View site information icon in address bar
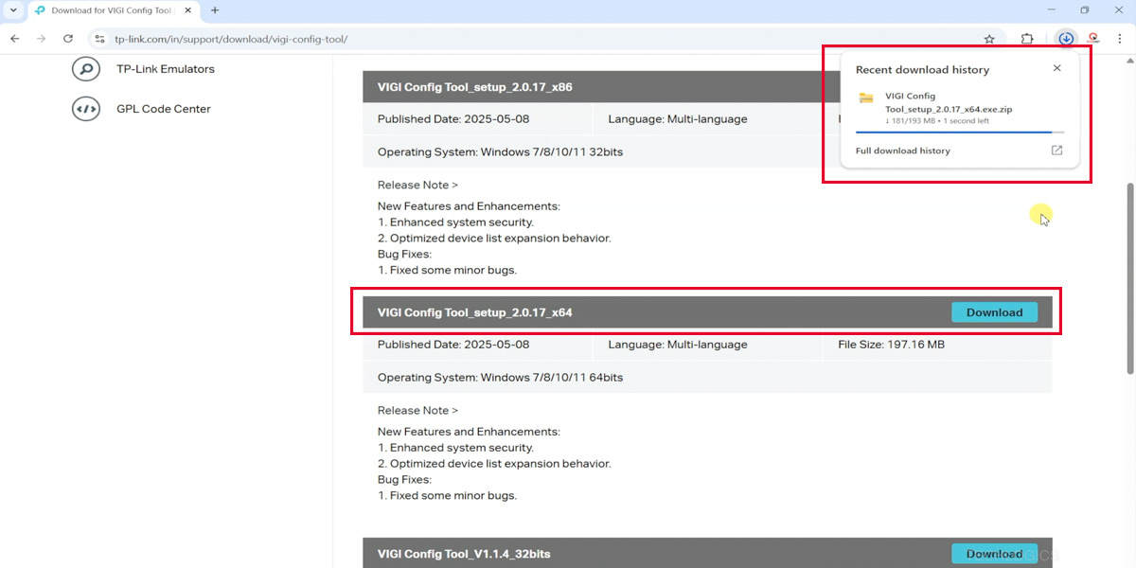This screenshot has height=568, width=1136. pyautogui.click(x=99, y=39)
